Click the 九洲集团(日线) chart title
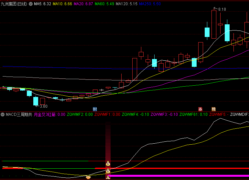 (14, 4)
